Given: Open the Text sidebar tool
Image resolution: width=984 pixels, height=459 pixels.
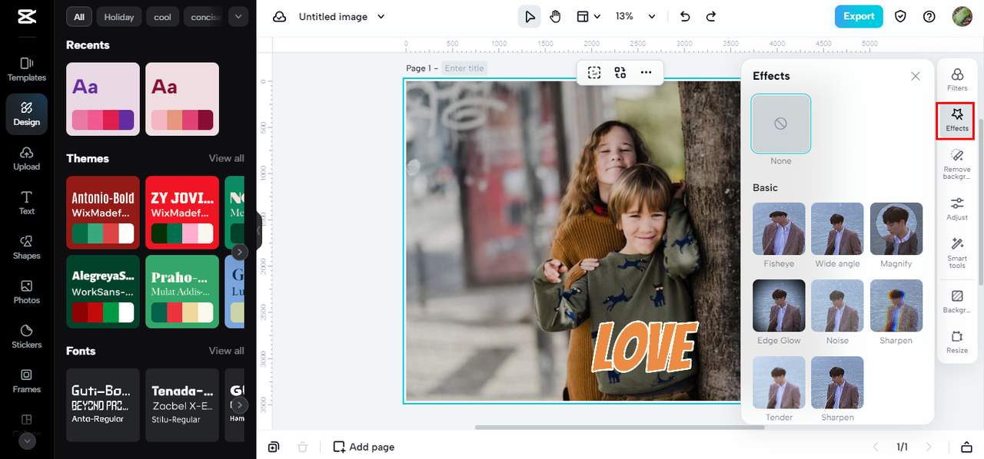Looking at the screenshot, I should click(x=26, y=203).
